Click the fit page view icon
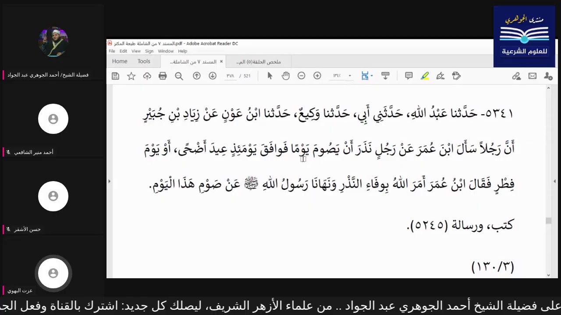 (x=365, y=76)
